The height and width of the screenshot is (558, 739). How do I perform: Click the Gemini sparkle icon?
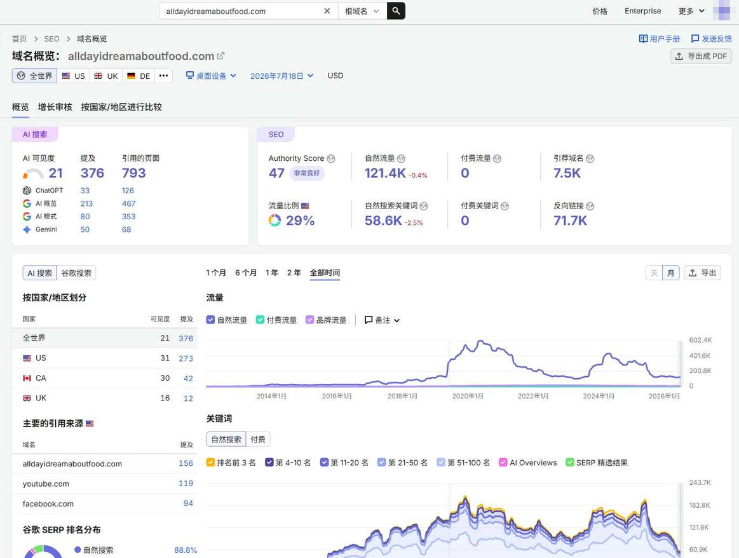[27, 229]
